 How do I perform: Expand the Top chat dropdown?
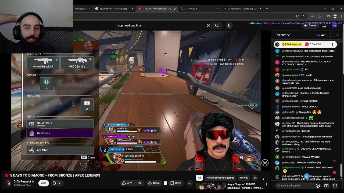tap(282, 35)
